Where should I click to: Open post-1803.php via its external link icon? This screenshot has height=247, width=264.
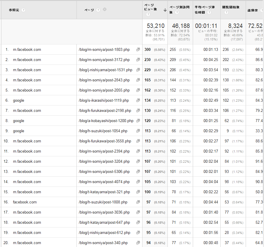coord(138,49)
